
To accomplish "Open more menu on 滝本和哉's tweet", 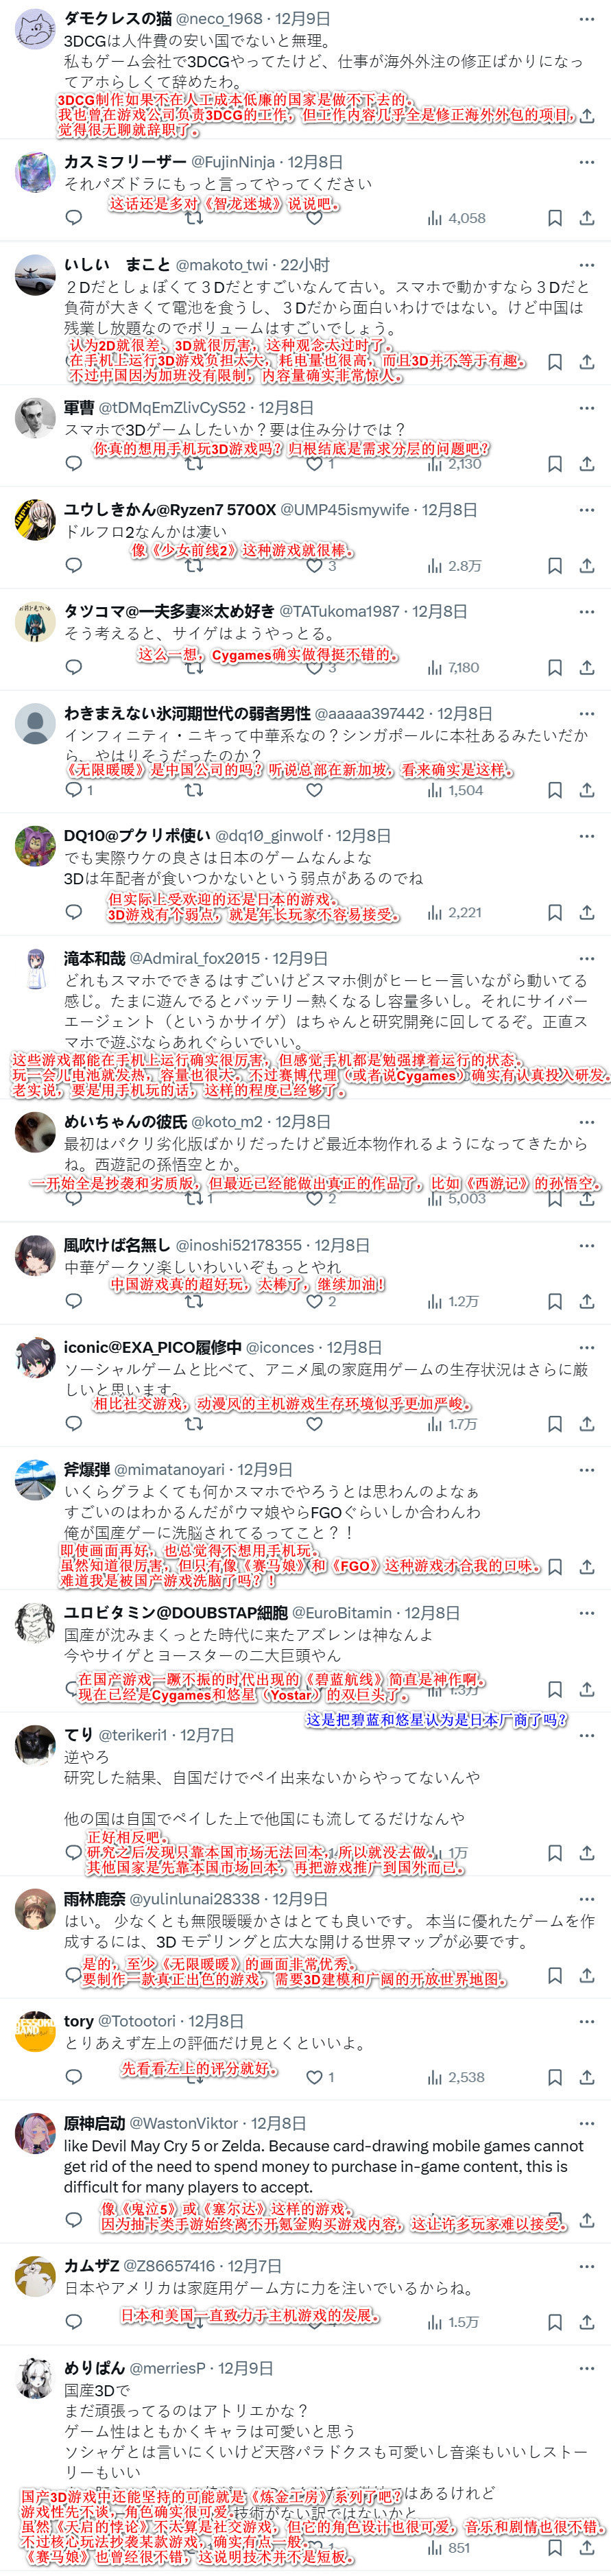I will (x=586, y=958).
